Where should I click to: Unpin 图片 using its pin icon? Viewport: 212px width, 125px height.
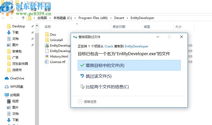pyautogui.click(x=32, y=45)
